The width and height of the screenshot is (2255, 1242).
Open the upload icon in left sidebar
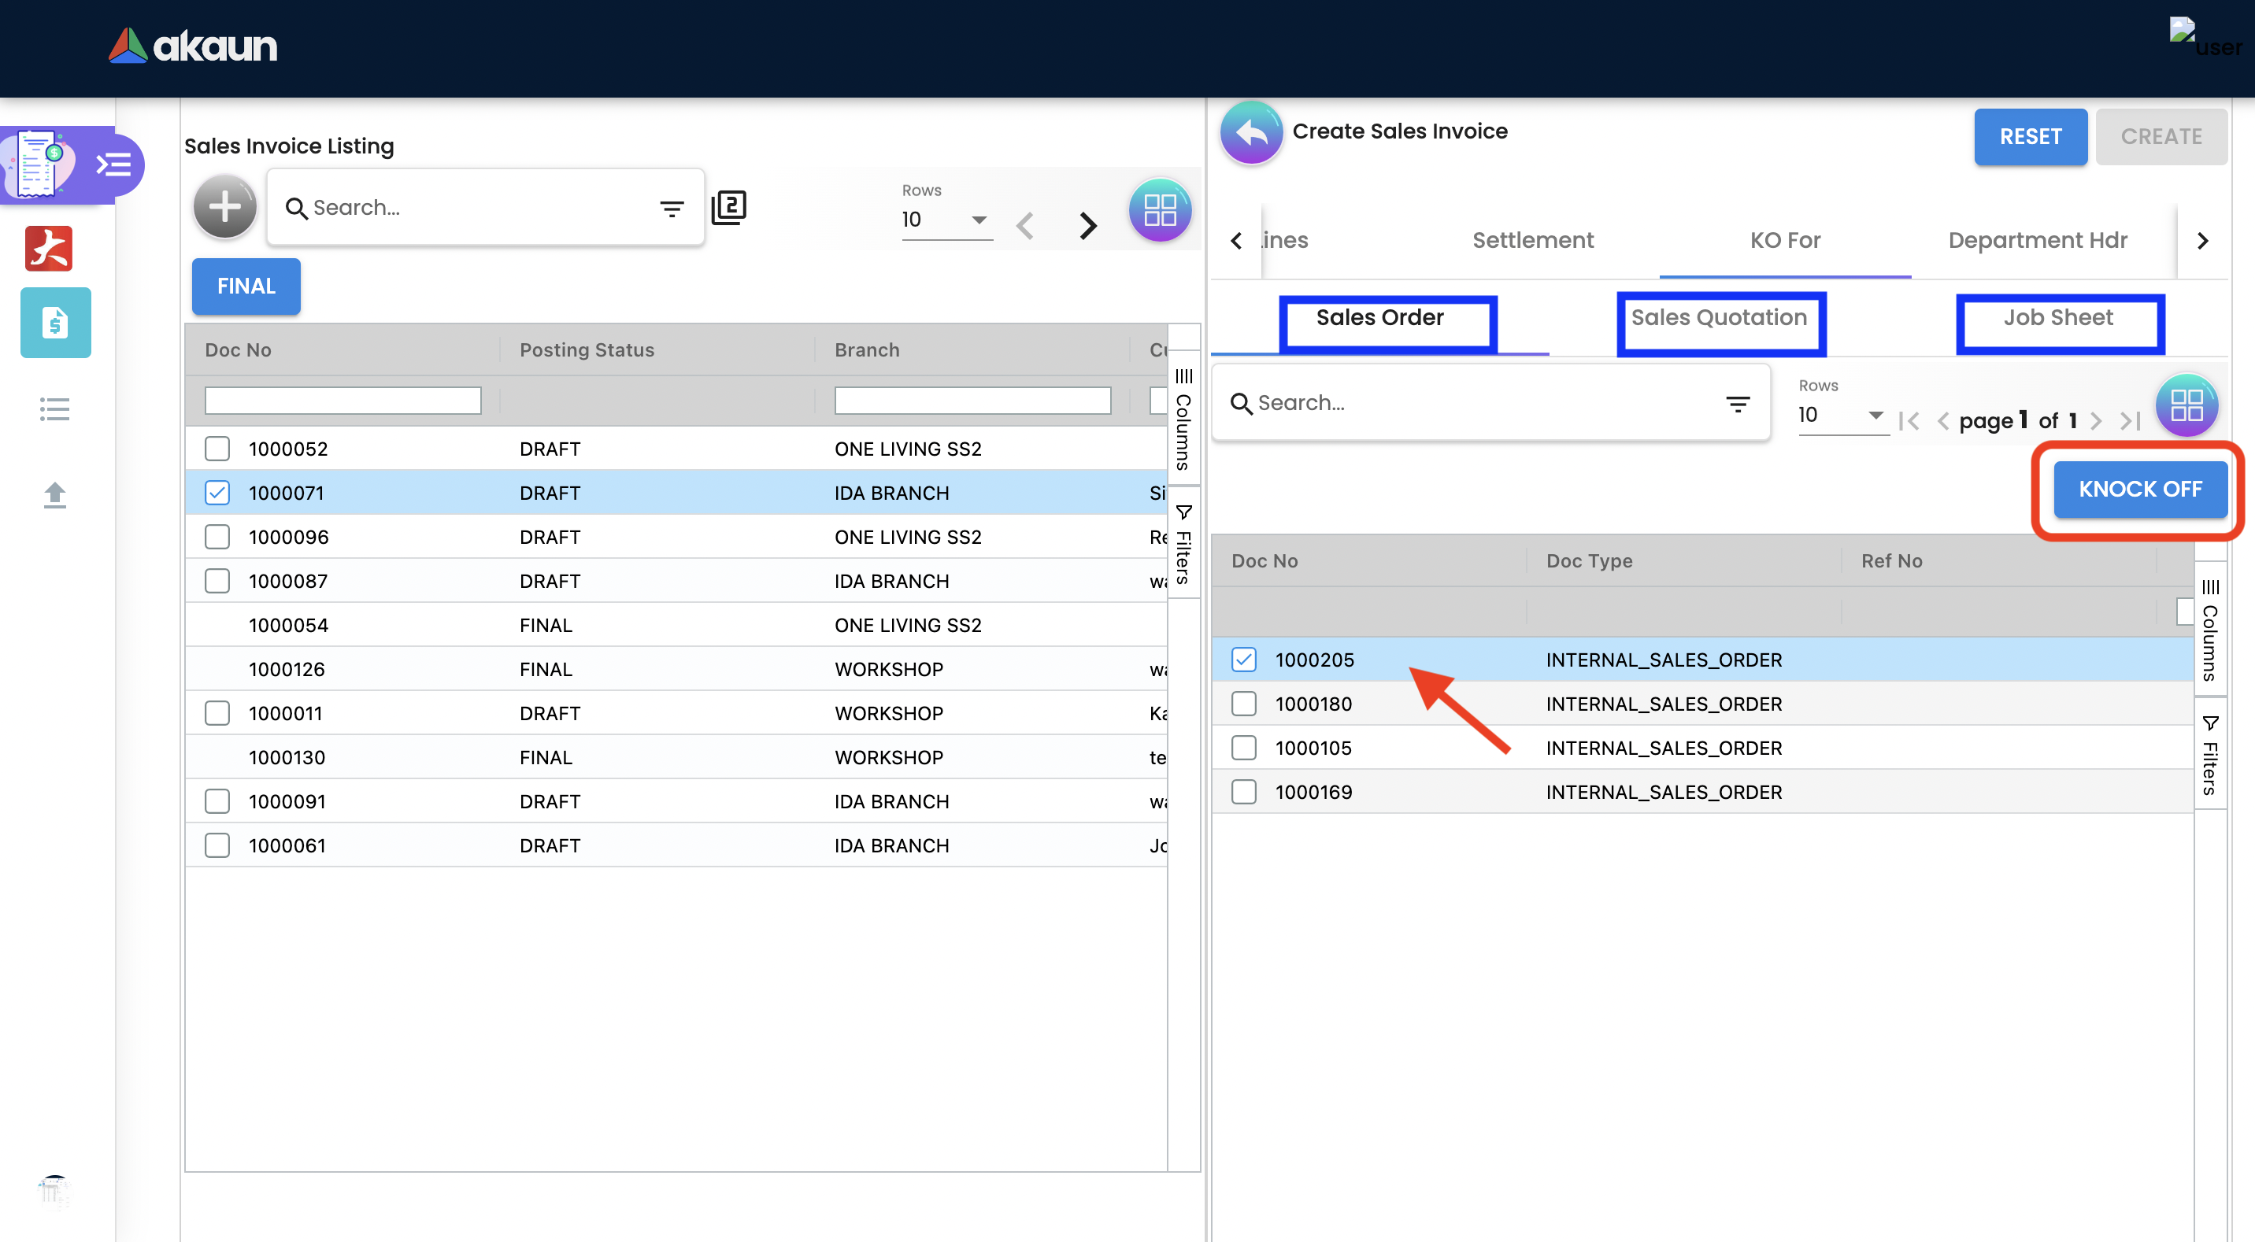point(54,495)
